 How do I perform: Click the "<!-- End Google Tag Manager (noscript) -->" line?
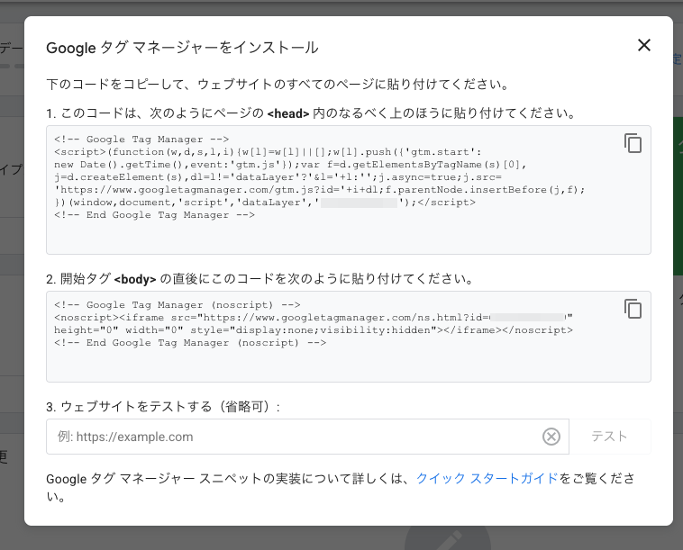[x=190, y=343]
